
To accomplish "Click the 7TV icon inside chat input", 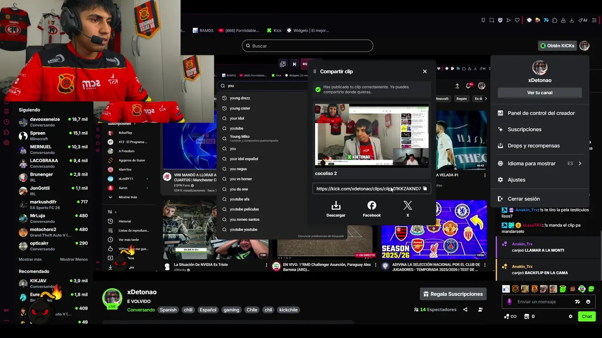I will click(x=578, y=302).
